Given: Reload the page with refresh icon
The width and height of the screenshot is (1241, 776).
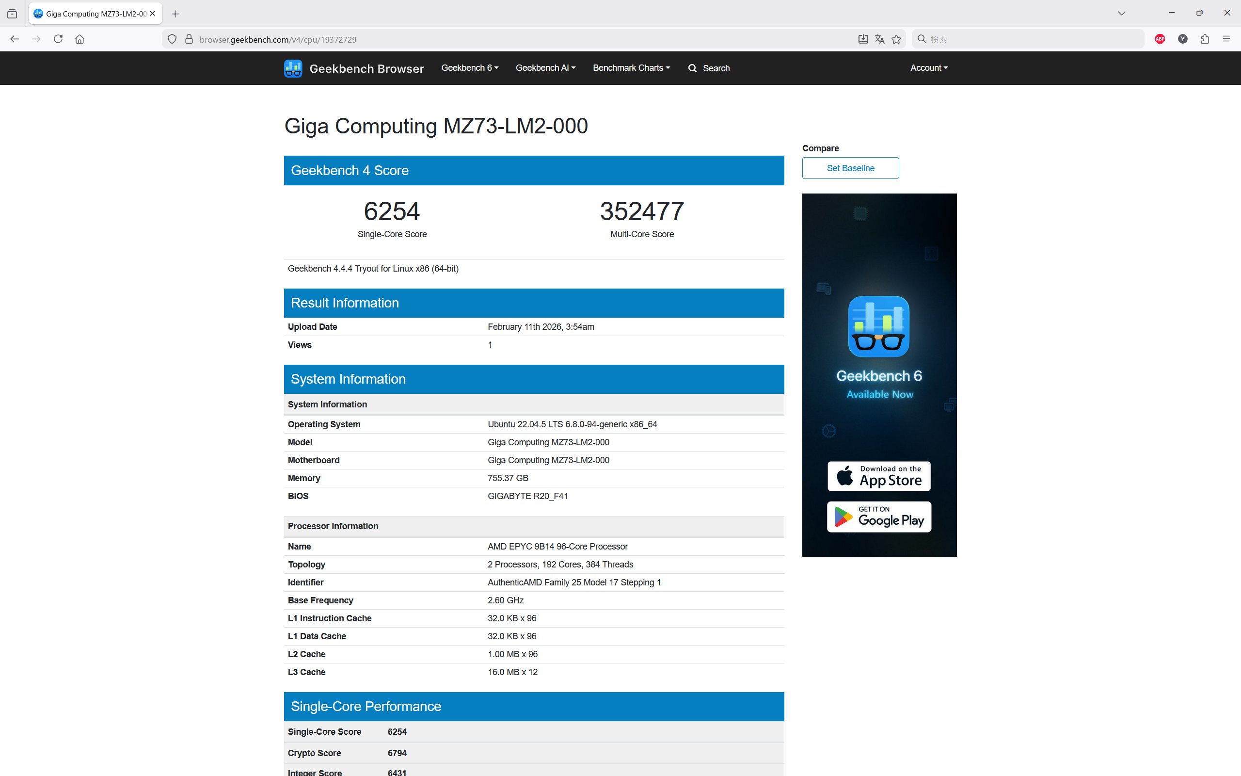Looking at the screenshot, I should click(x=58, y=39).
